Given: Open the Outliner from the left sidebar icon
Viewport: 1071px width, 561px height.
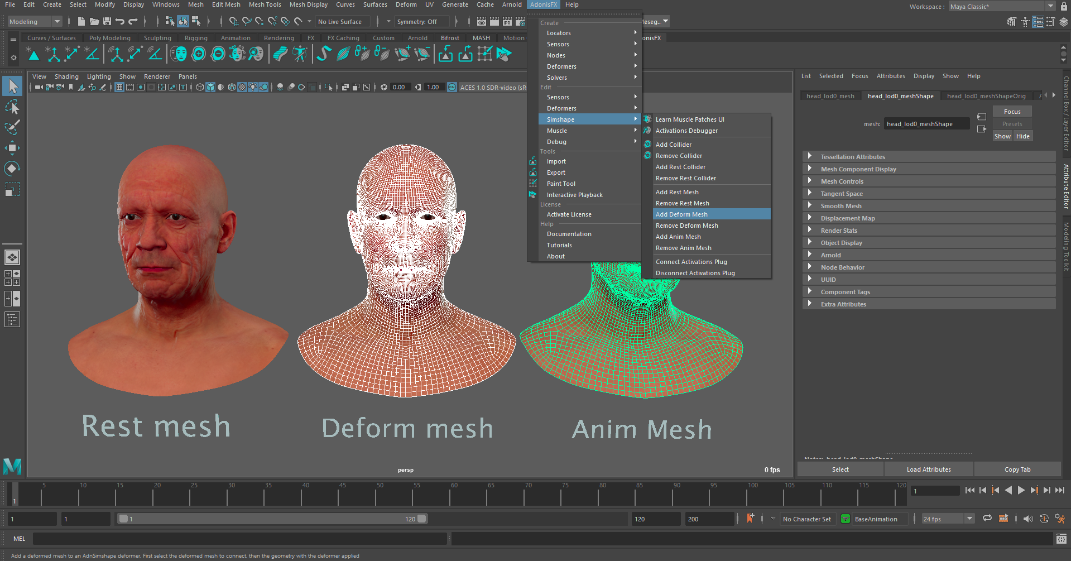Looking at the screenshot, I should point(12,320).
